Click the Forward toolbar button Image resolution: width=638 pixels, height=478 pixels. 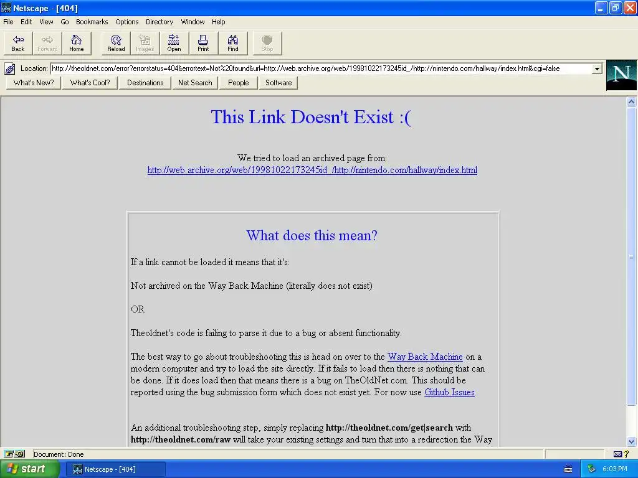coord(47,43)
